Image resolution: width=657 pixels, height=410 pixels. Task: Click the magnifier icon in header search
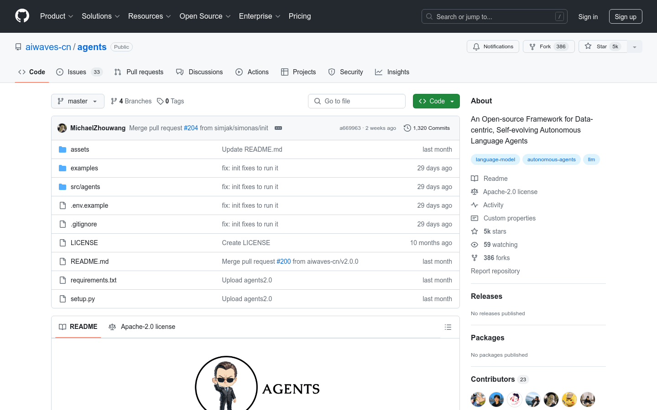point(429,16)
